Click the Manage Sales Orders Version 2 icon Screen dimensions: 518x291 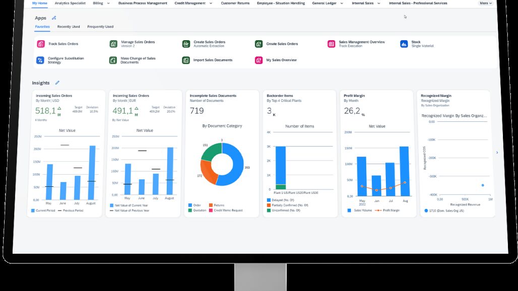tap(113, 44)
